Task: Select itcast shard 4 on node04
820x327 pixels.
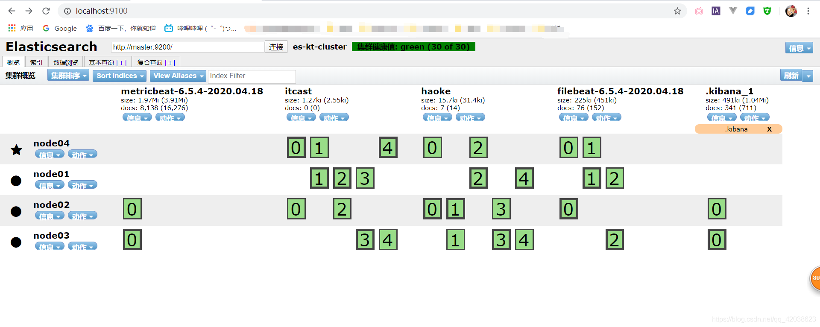Action: point(388,147)
